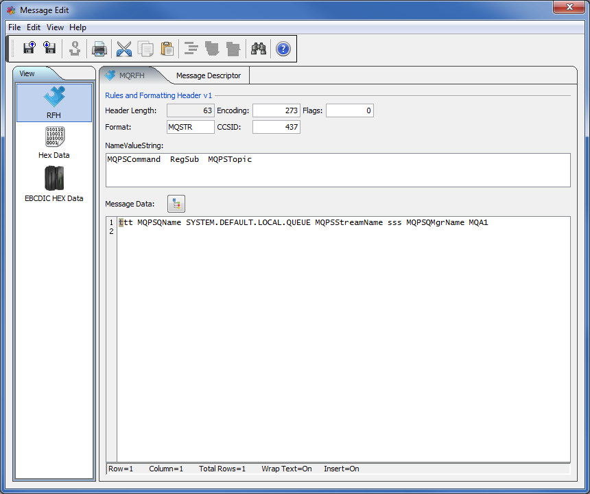This screenshot has width=590, height=494.
Task: Click the Format field showing MQSTR
Action: (x=191, y=127)
